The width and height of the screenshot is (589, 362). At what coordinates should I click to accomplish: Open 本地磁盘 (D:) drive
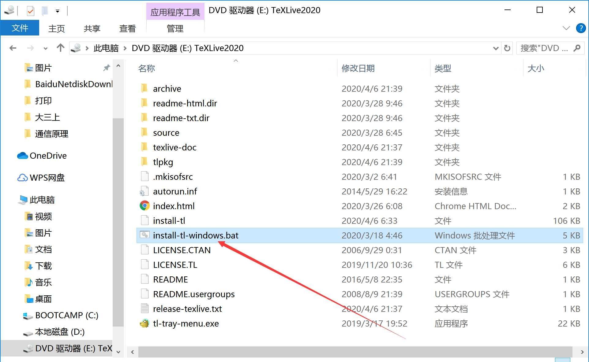(60, 332)
